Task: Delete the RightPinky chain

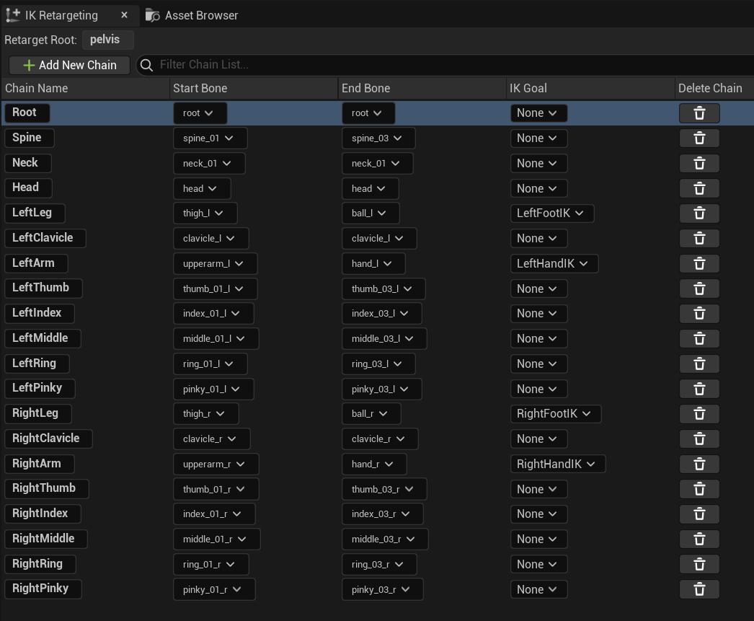Action: pos(699,589)
